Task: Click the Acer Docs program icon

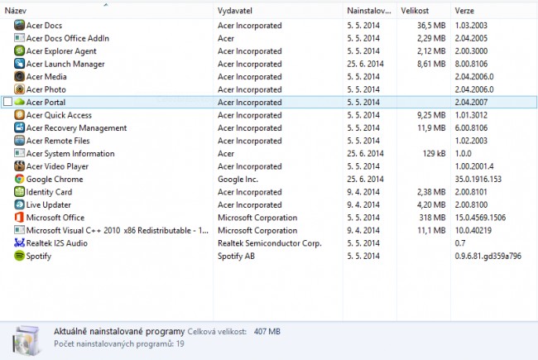Action: [x=19, y=25]
